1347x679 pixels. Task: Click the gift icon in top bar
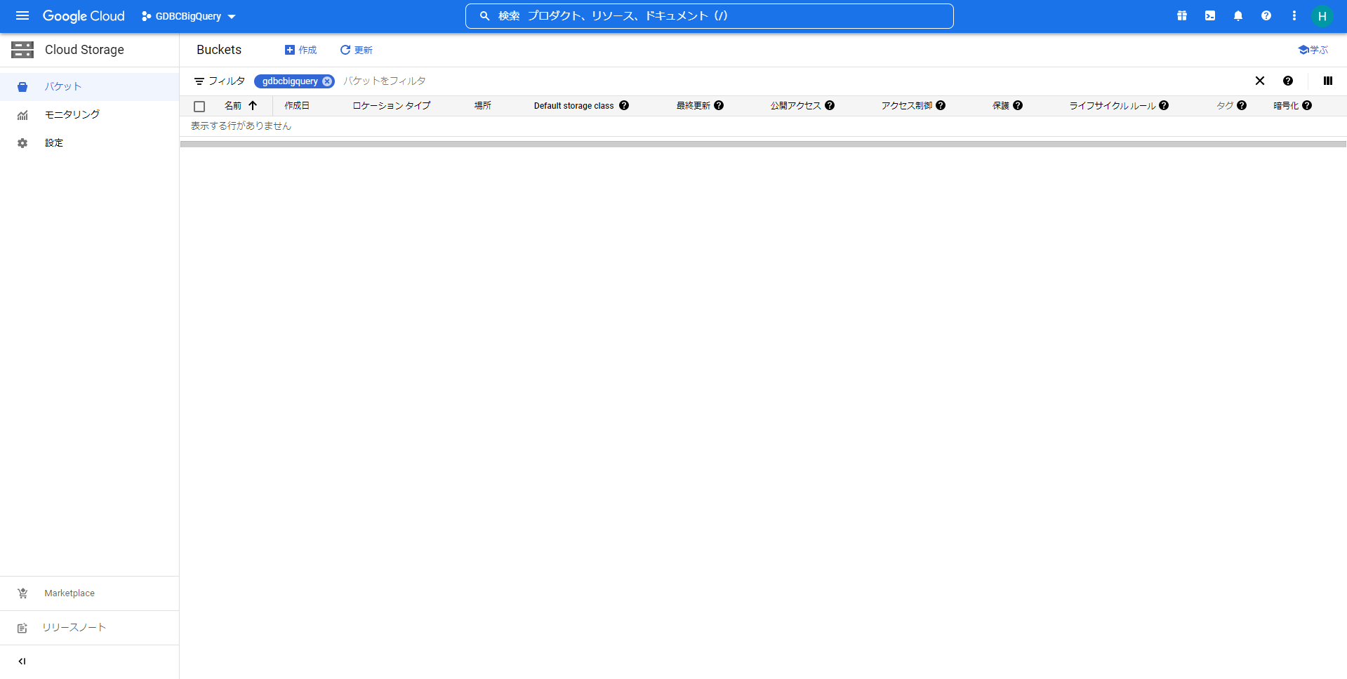pos(1182,15)
